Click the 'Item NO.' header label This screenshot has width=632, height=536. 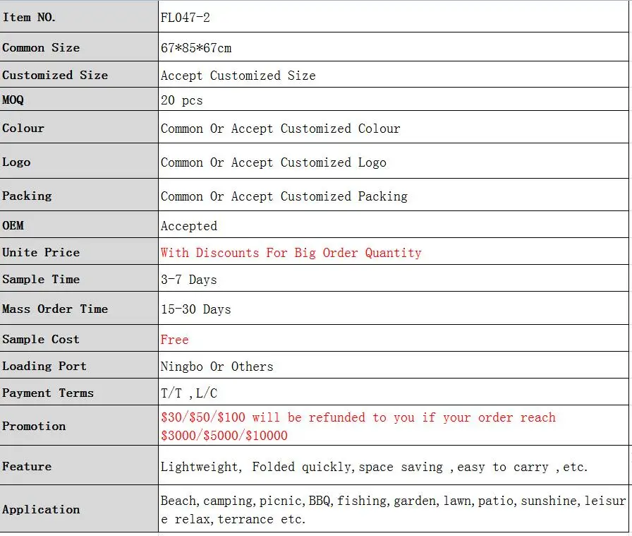pyautogui.click(x=29, y=18)
